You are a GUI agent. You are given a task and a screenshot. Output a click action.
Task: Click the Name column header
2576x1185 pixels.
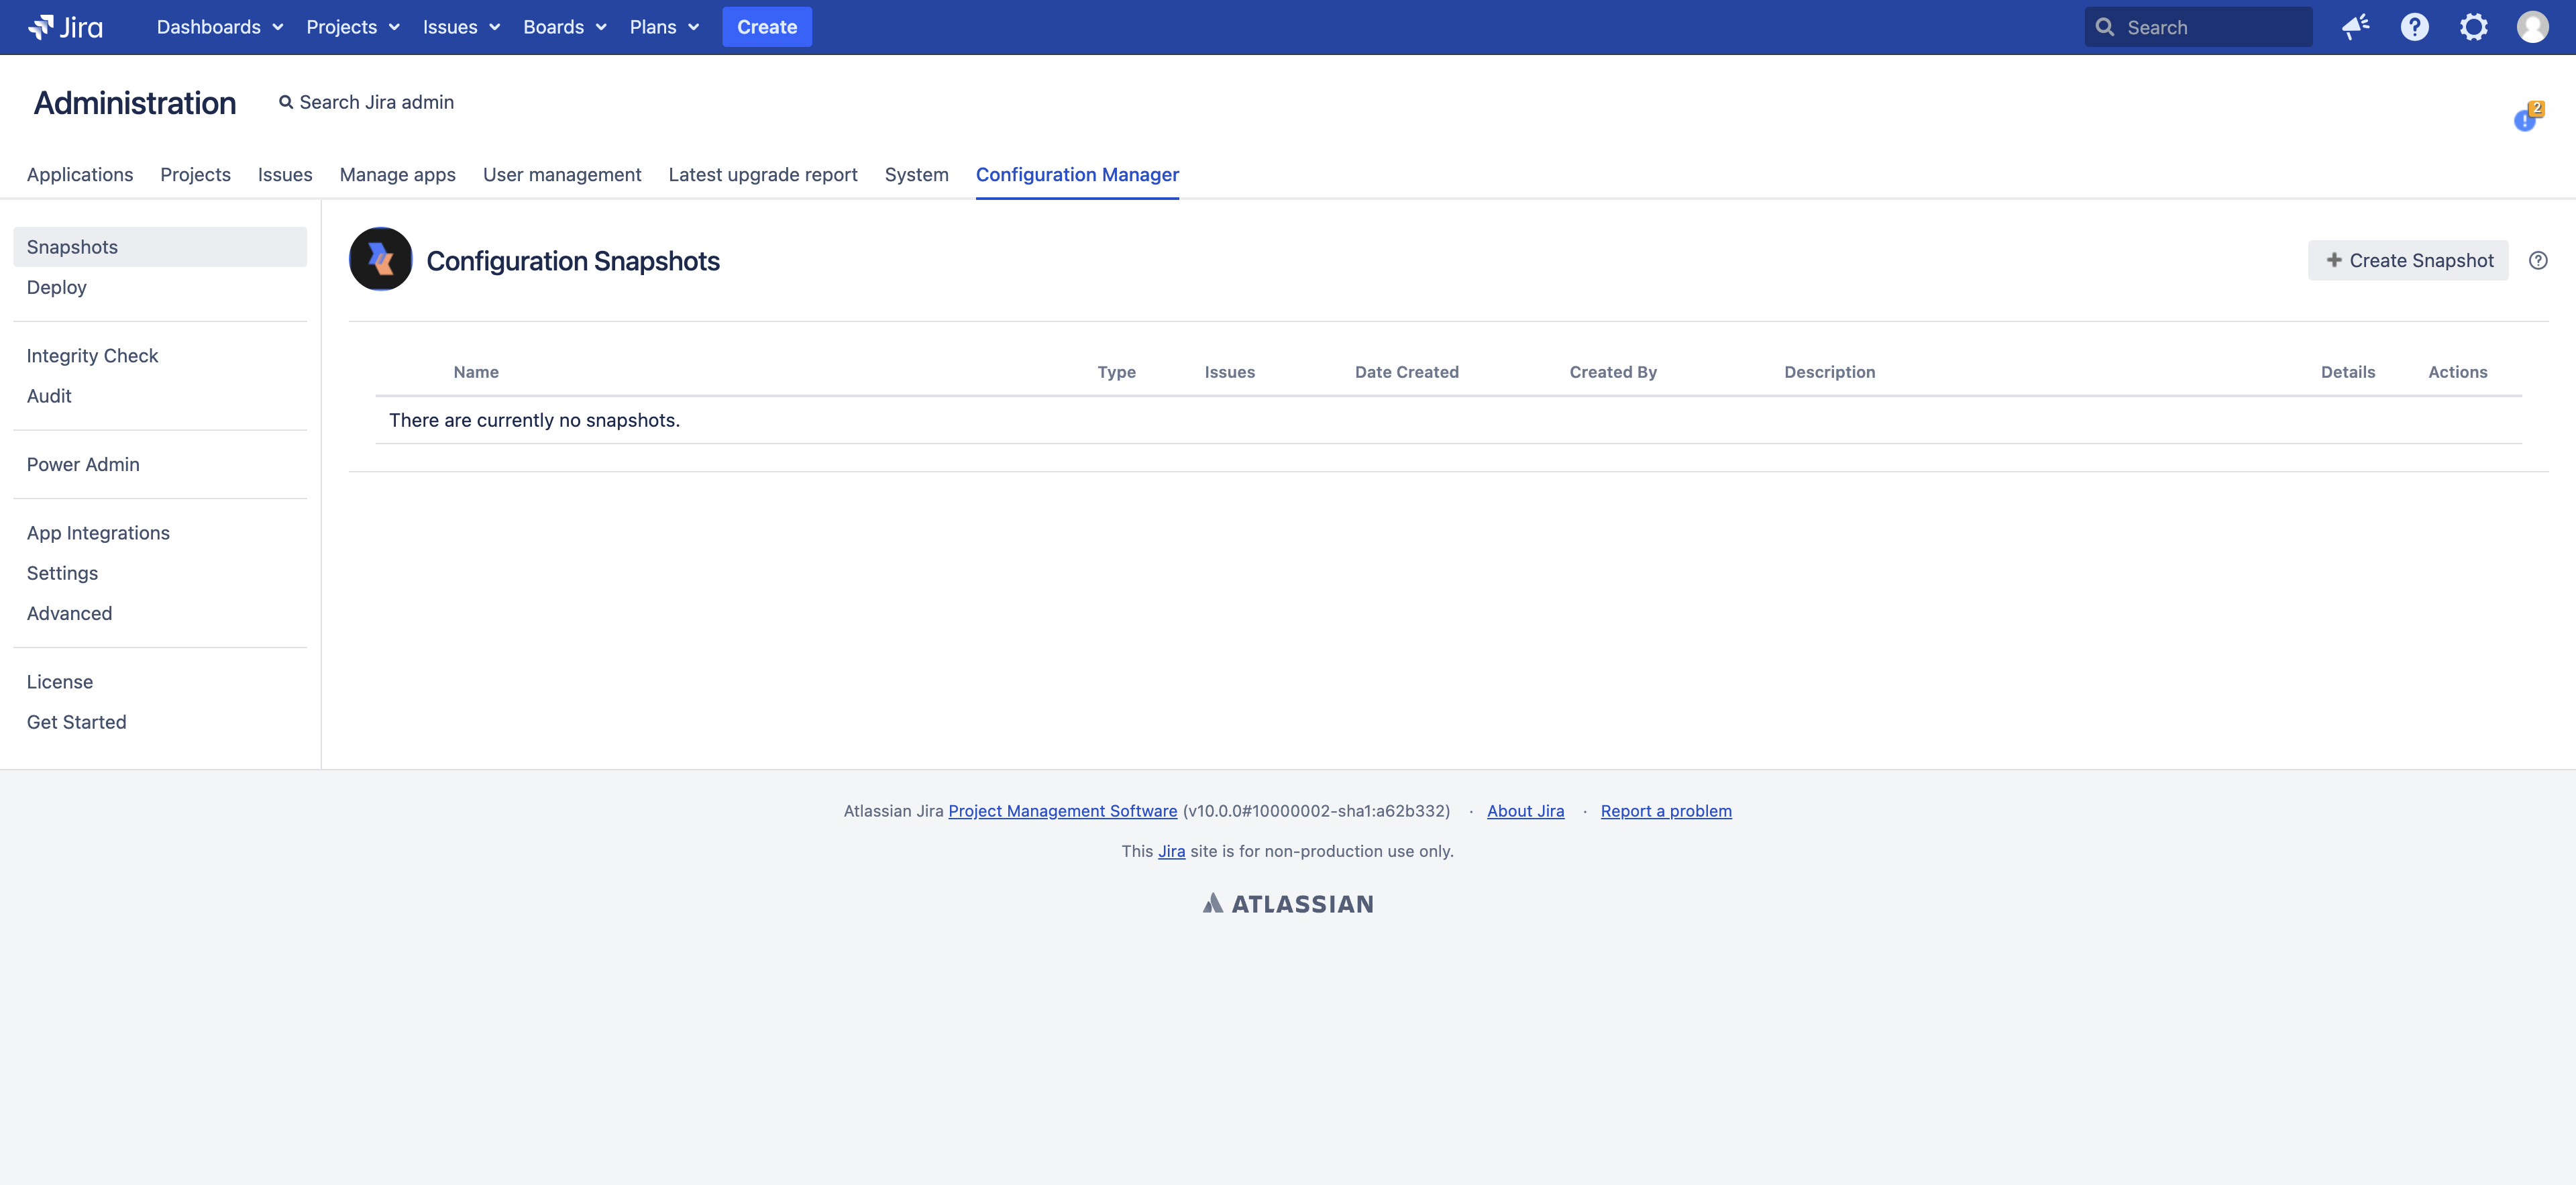click(x=476, y=372)
